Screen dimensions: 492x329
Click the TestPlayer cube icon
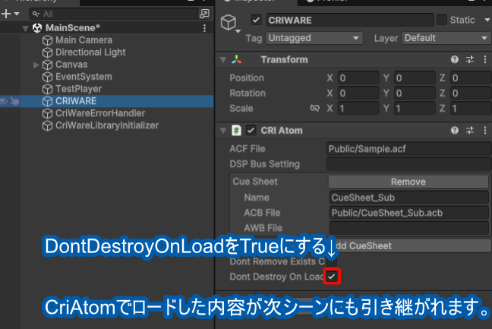(x=47, y=89)
